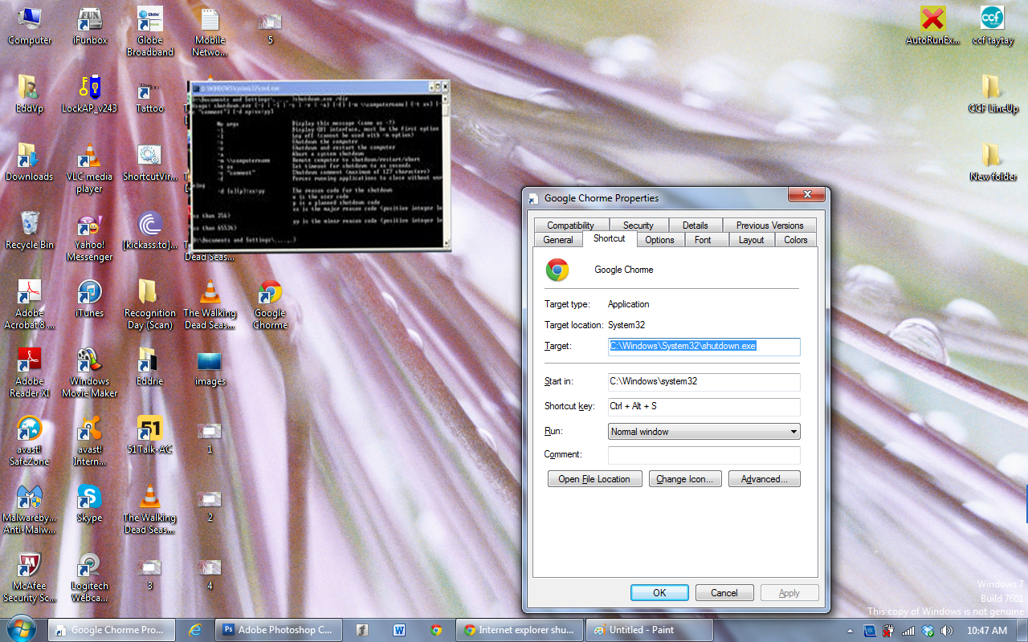Select the Globe Broadband shortcut icon

pyautogui.click(x=150, y=31)
